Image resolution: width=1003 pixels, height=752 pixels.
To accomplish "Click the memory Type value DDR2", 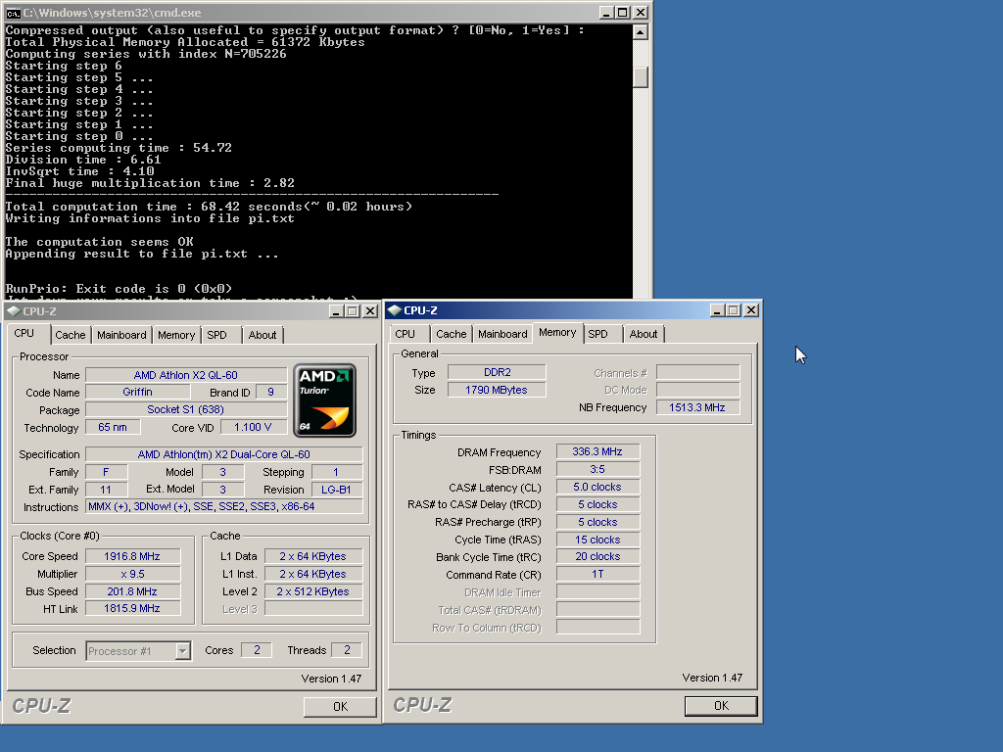I will 497,372.
